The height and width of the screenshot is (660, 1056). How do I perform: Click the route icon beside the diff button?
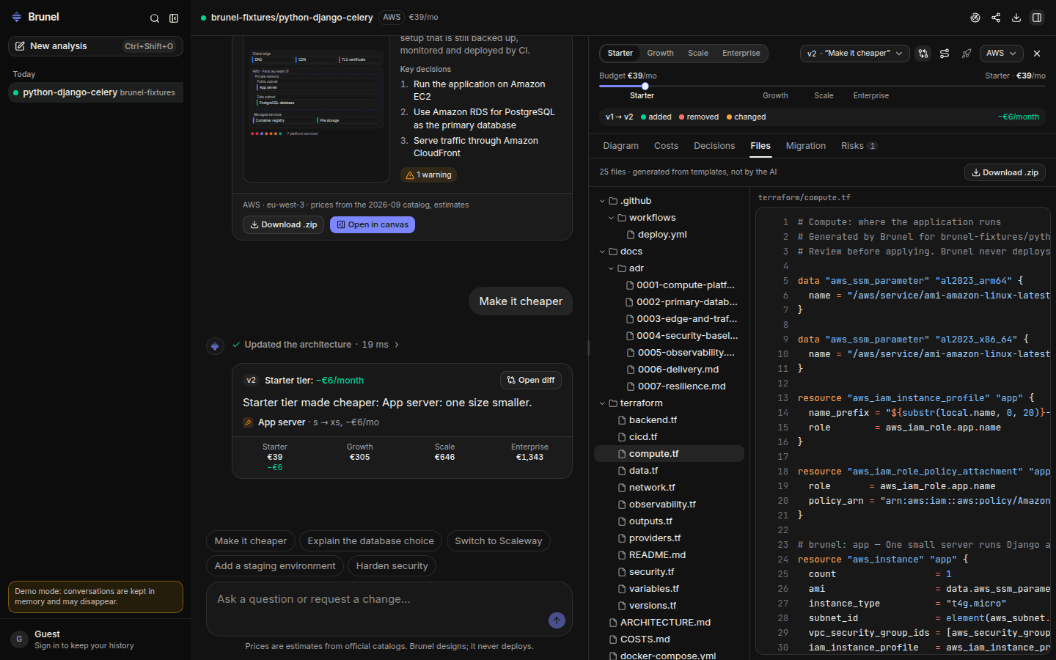click(x=945, y=54)
